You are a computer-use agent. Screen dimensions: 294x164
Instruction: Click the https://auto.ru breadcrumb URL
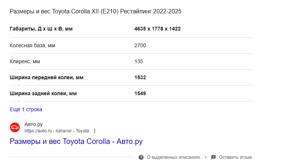[38, 131]
